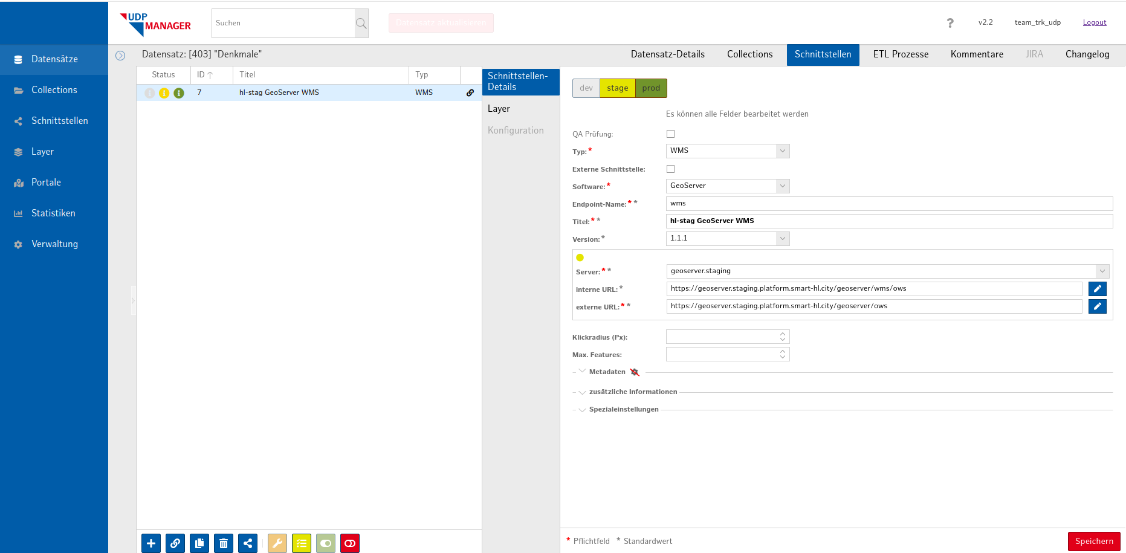
Task: Switch environment to prod
Action: [x=651, y=88]
